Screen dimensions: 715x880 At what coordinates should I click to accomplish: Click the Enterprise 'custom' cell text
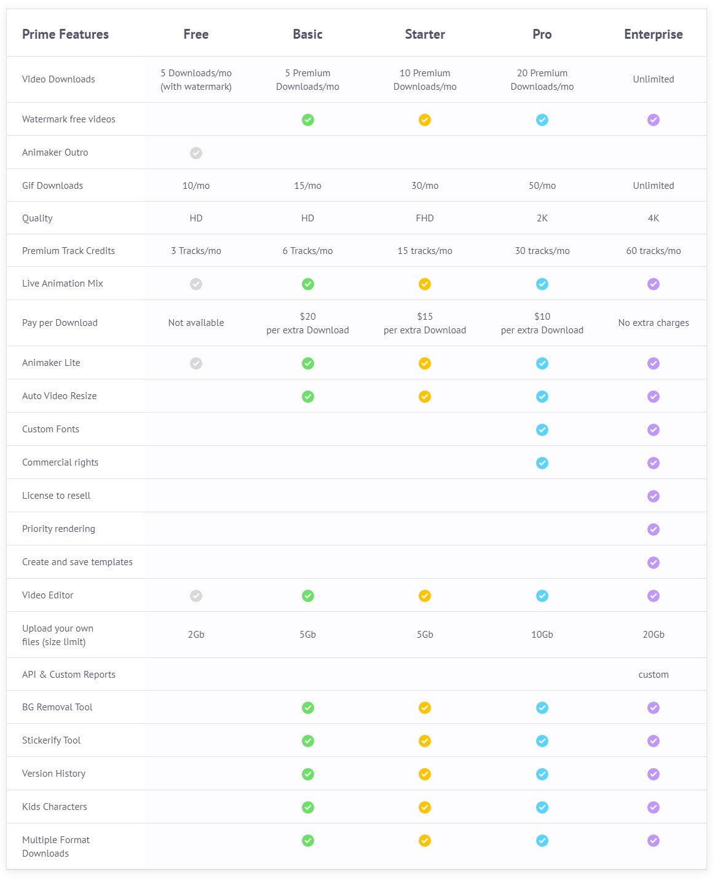coord(654,675)
